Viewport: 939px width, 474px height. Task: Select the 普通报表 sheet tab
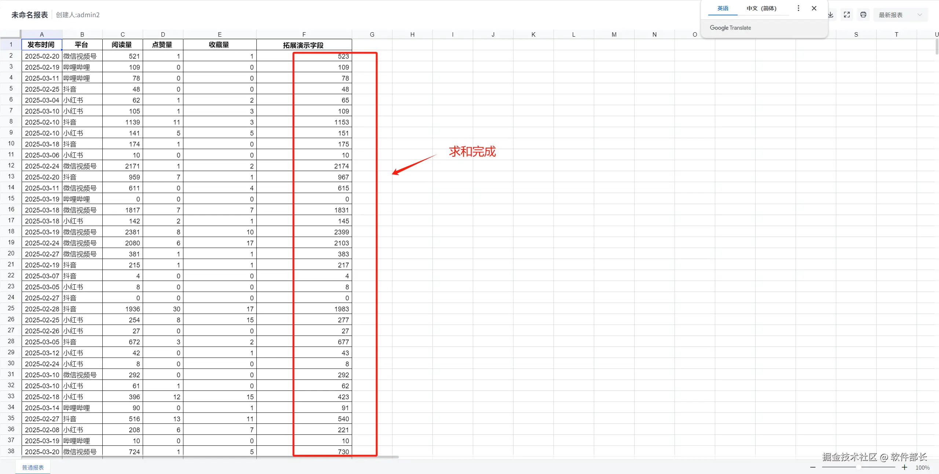[x=33, y=467]
